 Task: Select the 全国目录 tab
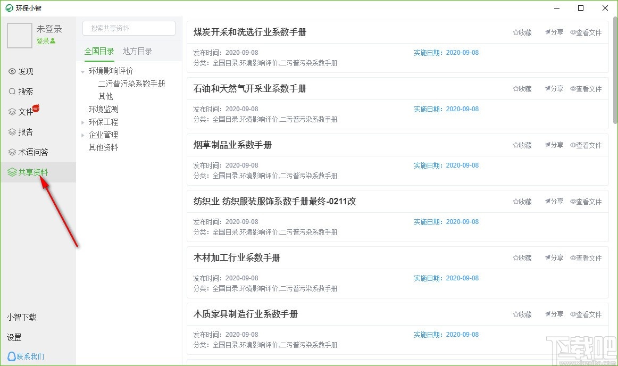coord(99,51)
